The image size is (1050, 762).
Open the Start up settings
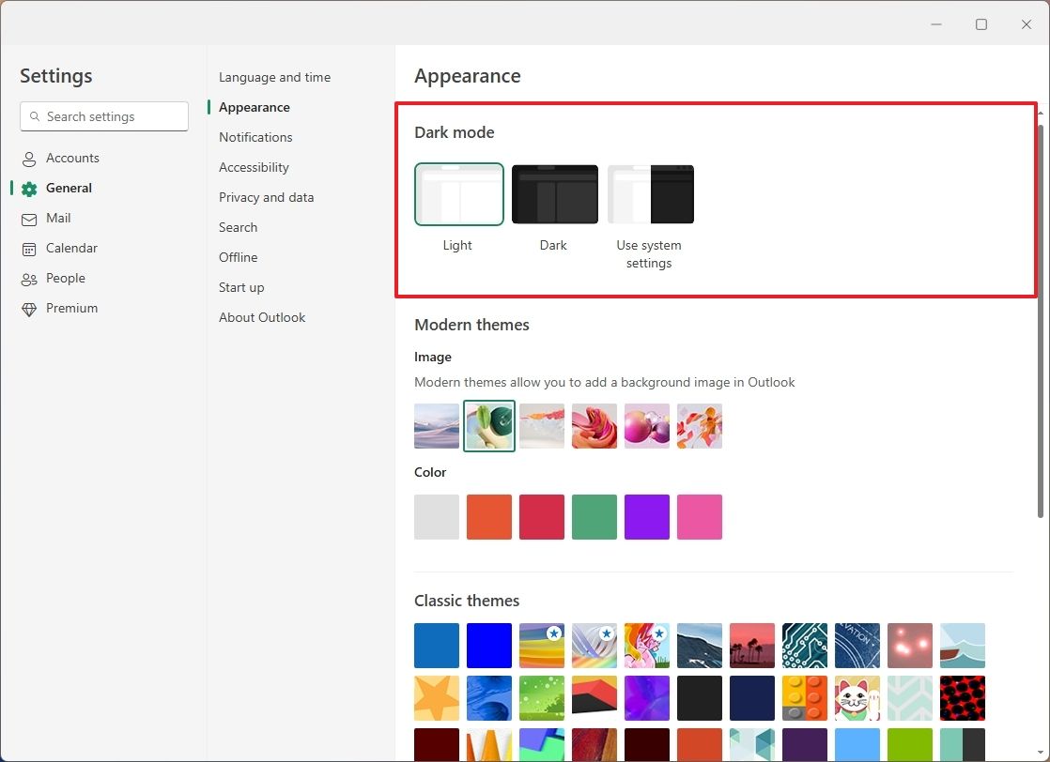tap(241, 287)
